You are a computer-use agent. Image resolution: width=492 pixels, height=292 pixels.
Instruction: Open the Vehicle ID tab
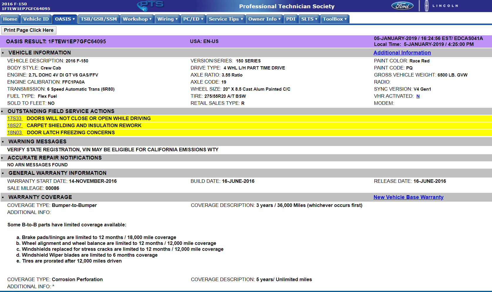point(36,19)
